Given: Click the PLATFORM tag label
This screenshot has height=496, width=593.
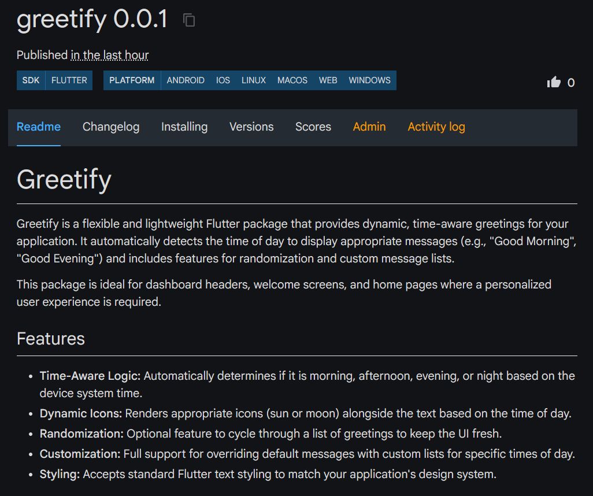Looking at the screenshot, I should pos(132,80).
